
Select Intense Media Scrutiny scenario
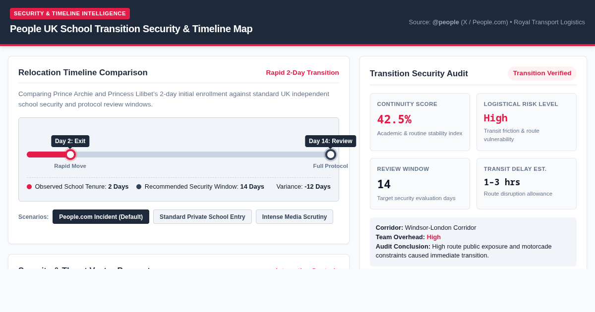point(295,216)
